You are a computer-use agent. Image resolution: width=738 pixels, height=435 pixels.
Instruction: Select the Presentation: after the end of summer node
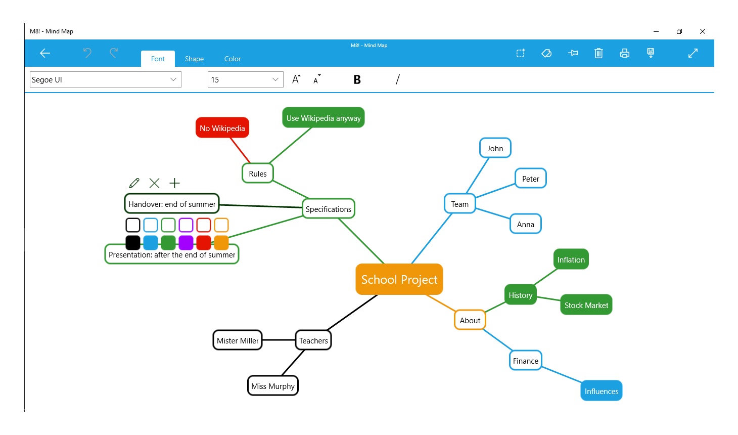[172, 254]
